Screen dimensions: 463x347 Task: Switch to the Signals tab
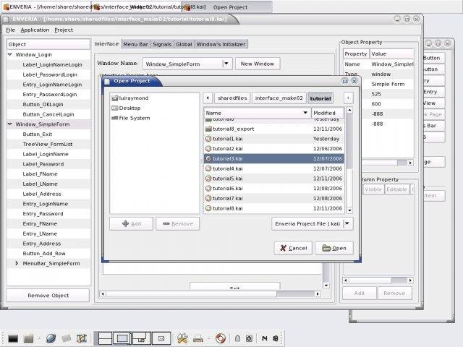click(163, 44)
